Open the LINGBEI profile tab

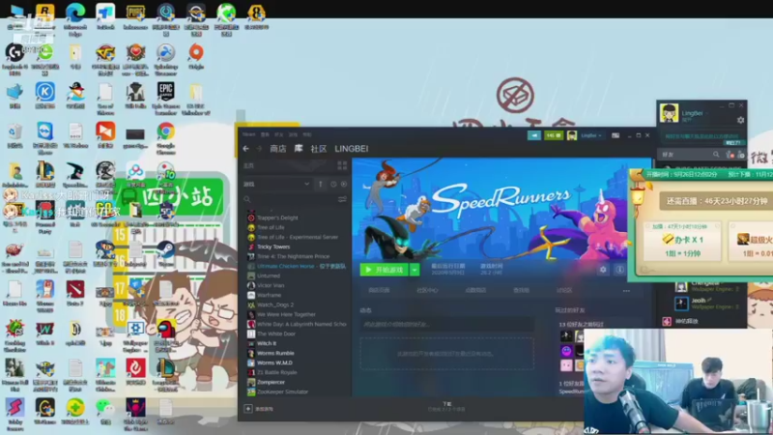pos(352,149)
